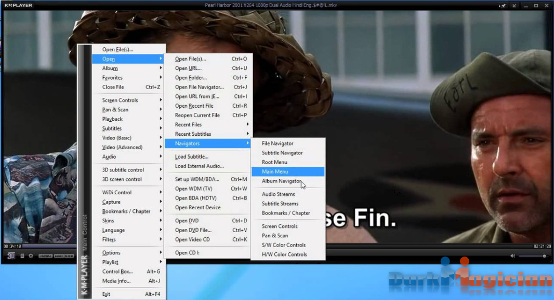The height and width of the screenshot is (300, 554).
Task: Select Audio Streams in Navigators submenu
Action: point(288,194)
